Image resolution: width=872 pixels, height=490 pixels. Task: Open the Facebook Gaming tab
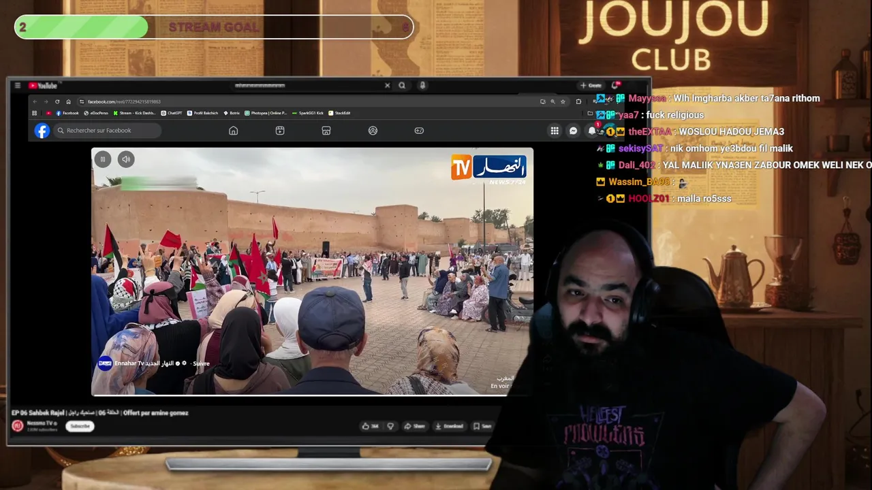pyautogui.click(x=419, y=131)
